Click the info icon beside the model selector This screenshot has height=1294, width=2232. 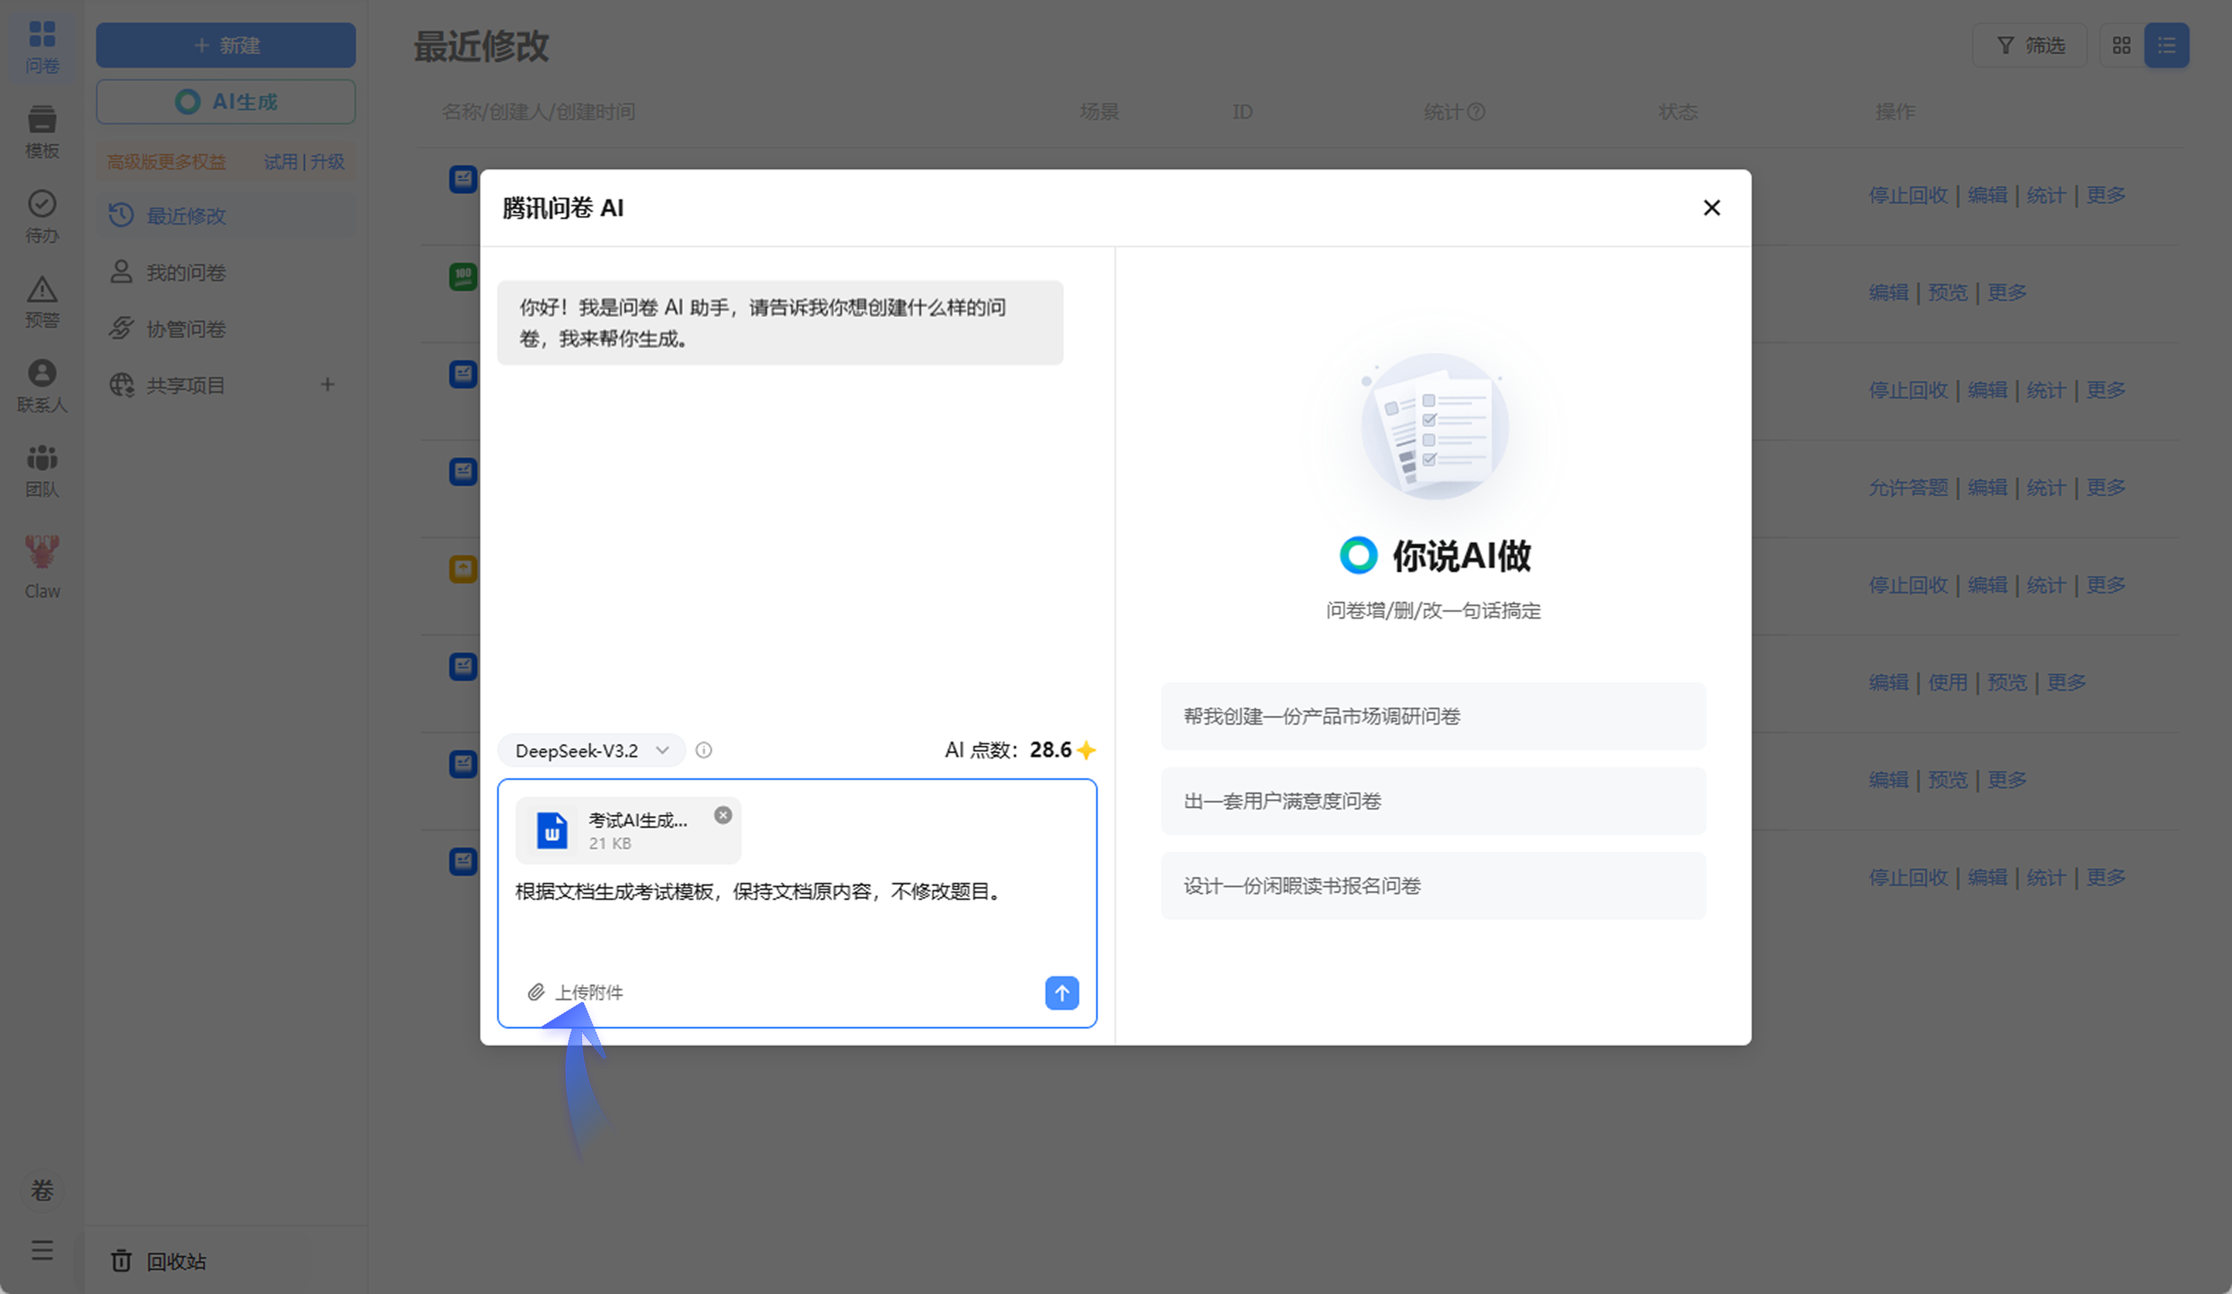(x=704, y=750)
